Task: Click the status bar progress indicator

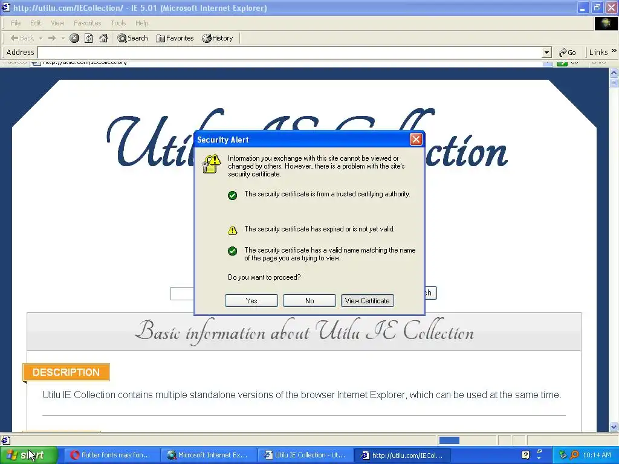Action: tap(449, 440)
